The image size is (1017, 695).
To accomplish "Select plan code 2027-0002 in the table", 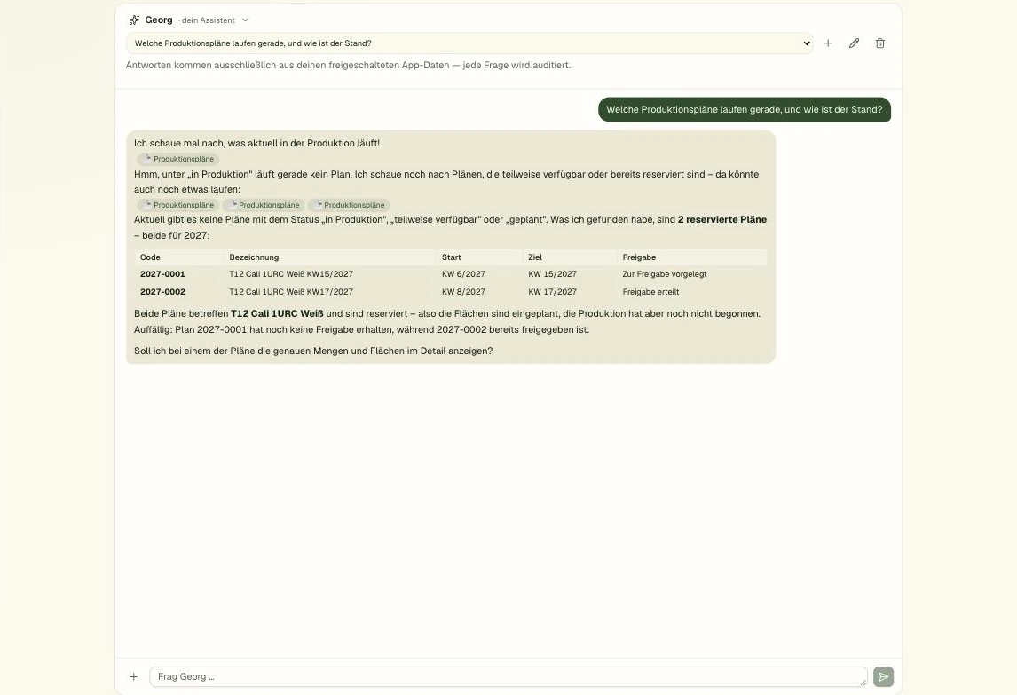I will point(162,292).
